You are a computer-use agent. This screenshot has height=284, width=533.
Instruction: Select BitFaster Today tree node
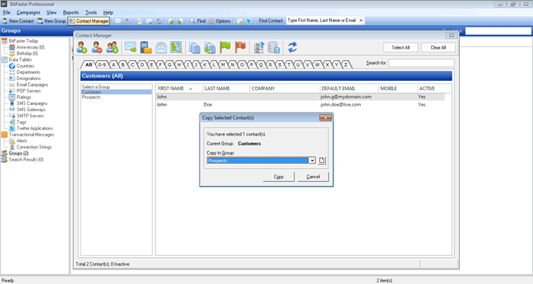[x=24, y=41]
